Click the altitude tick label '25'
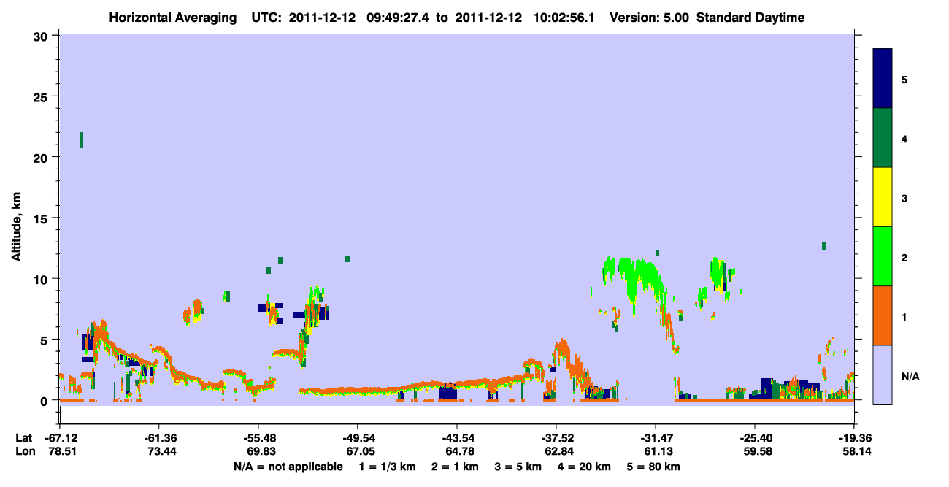 point(42,96)
